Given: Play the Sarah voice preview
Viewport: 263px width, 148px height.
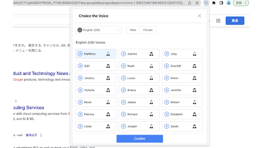Looking at the screenshot, I should pyautogui.click(x=166, y=126).
